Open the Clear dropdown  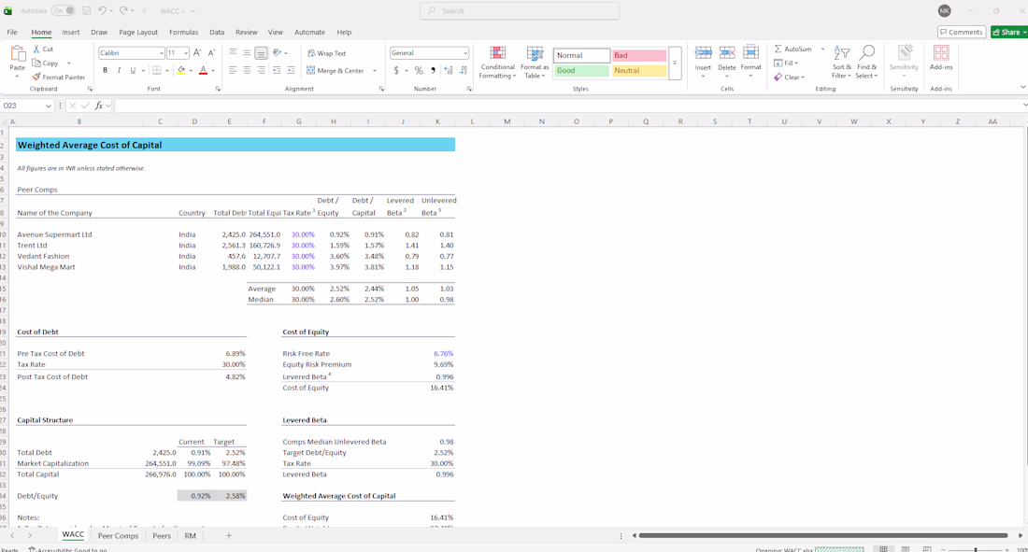pyautogui.click(x=788, y=77)
